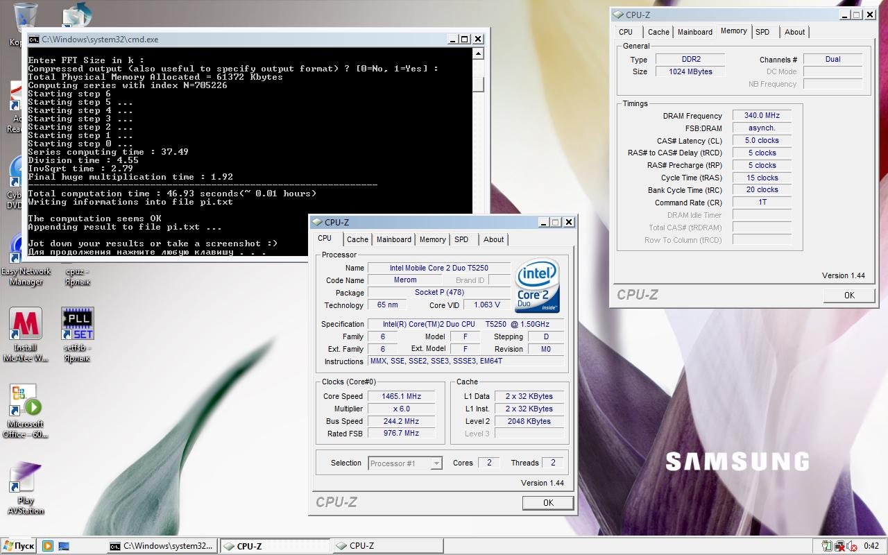
Task: Select About tab in Memory CPU-Z window
Action: pos(795,32)
